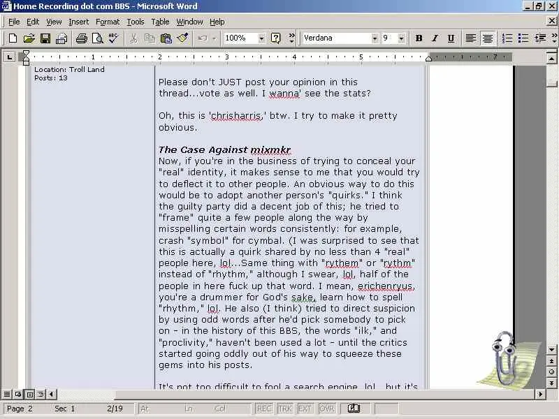Click the spelling status book icon
The height and width of the screenshot is (419, 559).
tap(354, 409)
